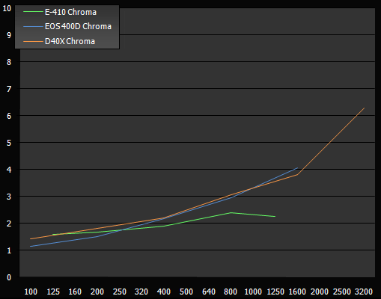Click the green E-410 line peak at ISO 800
The width and height of the screenshot is (381, 299).
(231, 212)
